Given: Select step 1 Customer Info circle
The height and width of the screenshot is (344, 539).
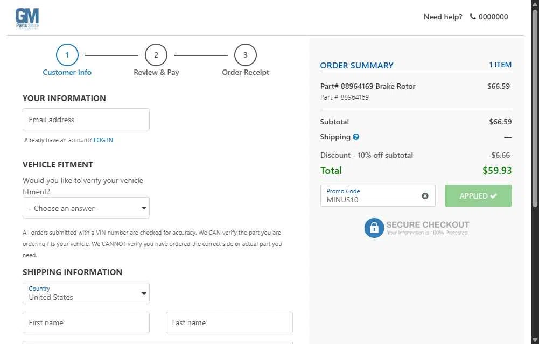Looking at the screenshot, I should click(x=67, y=55).
